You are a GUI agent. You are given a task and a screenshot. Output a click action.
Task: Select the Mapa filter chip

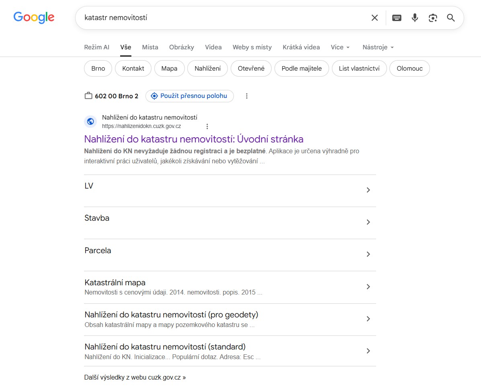169,68
